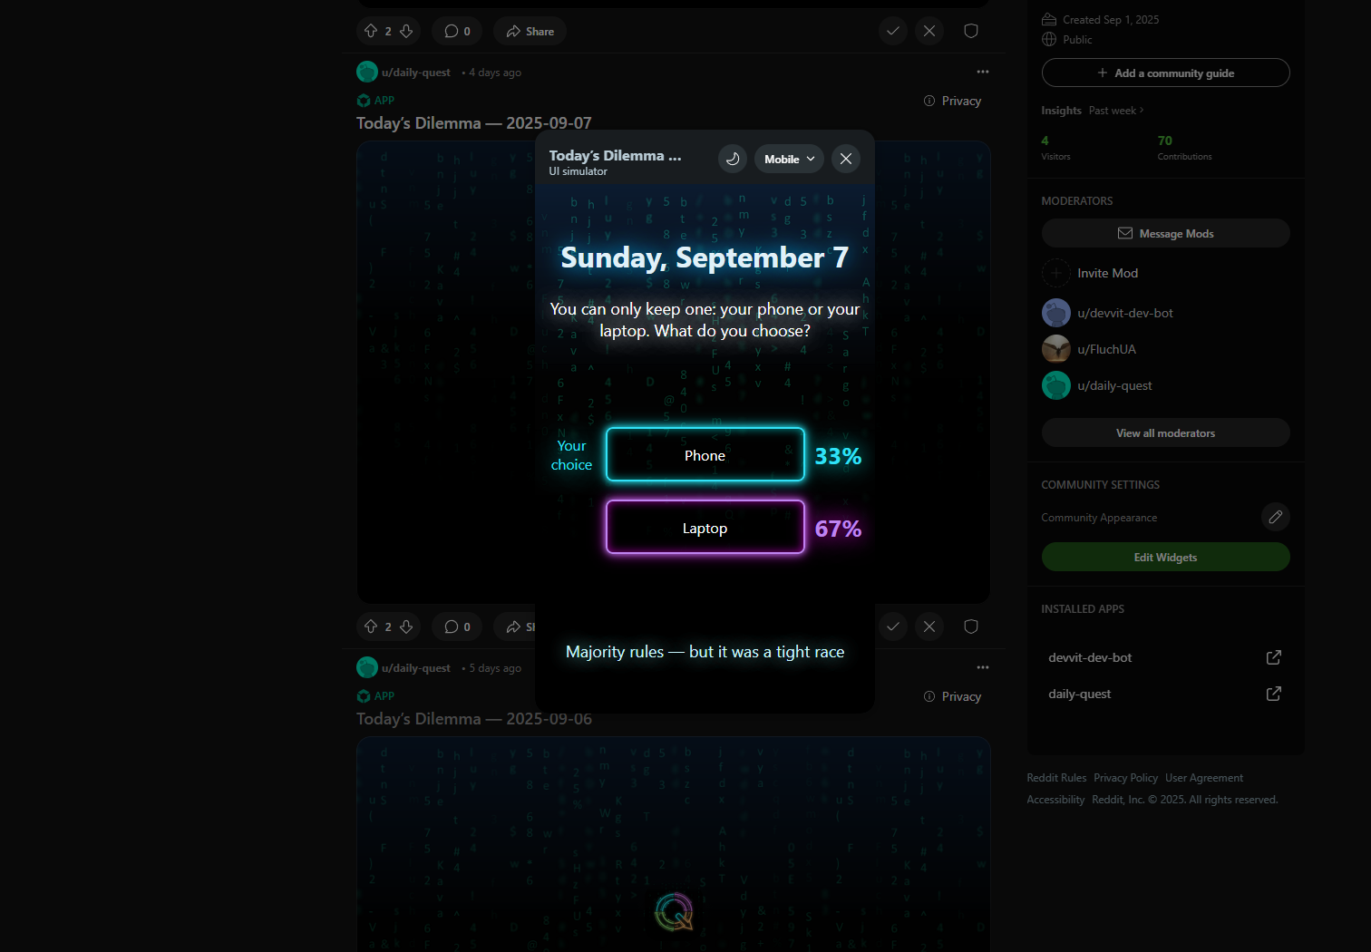Click Message Mods button

[1165, 233]
